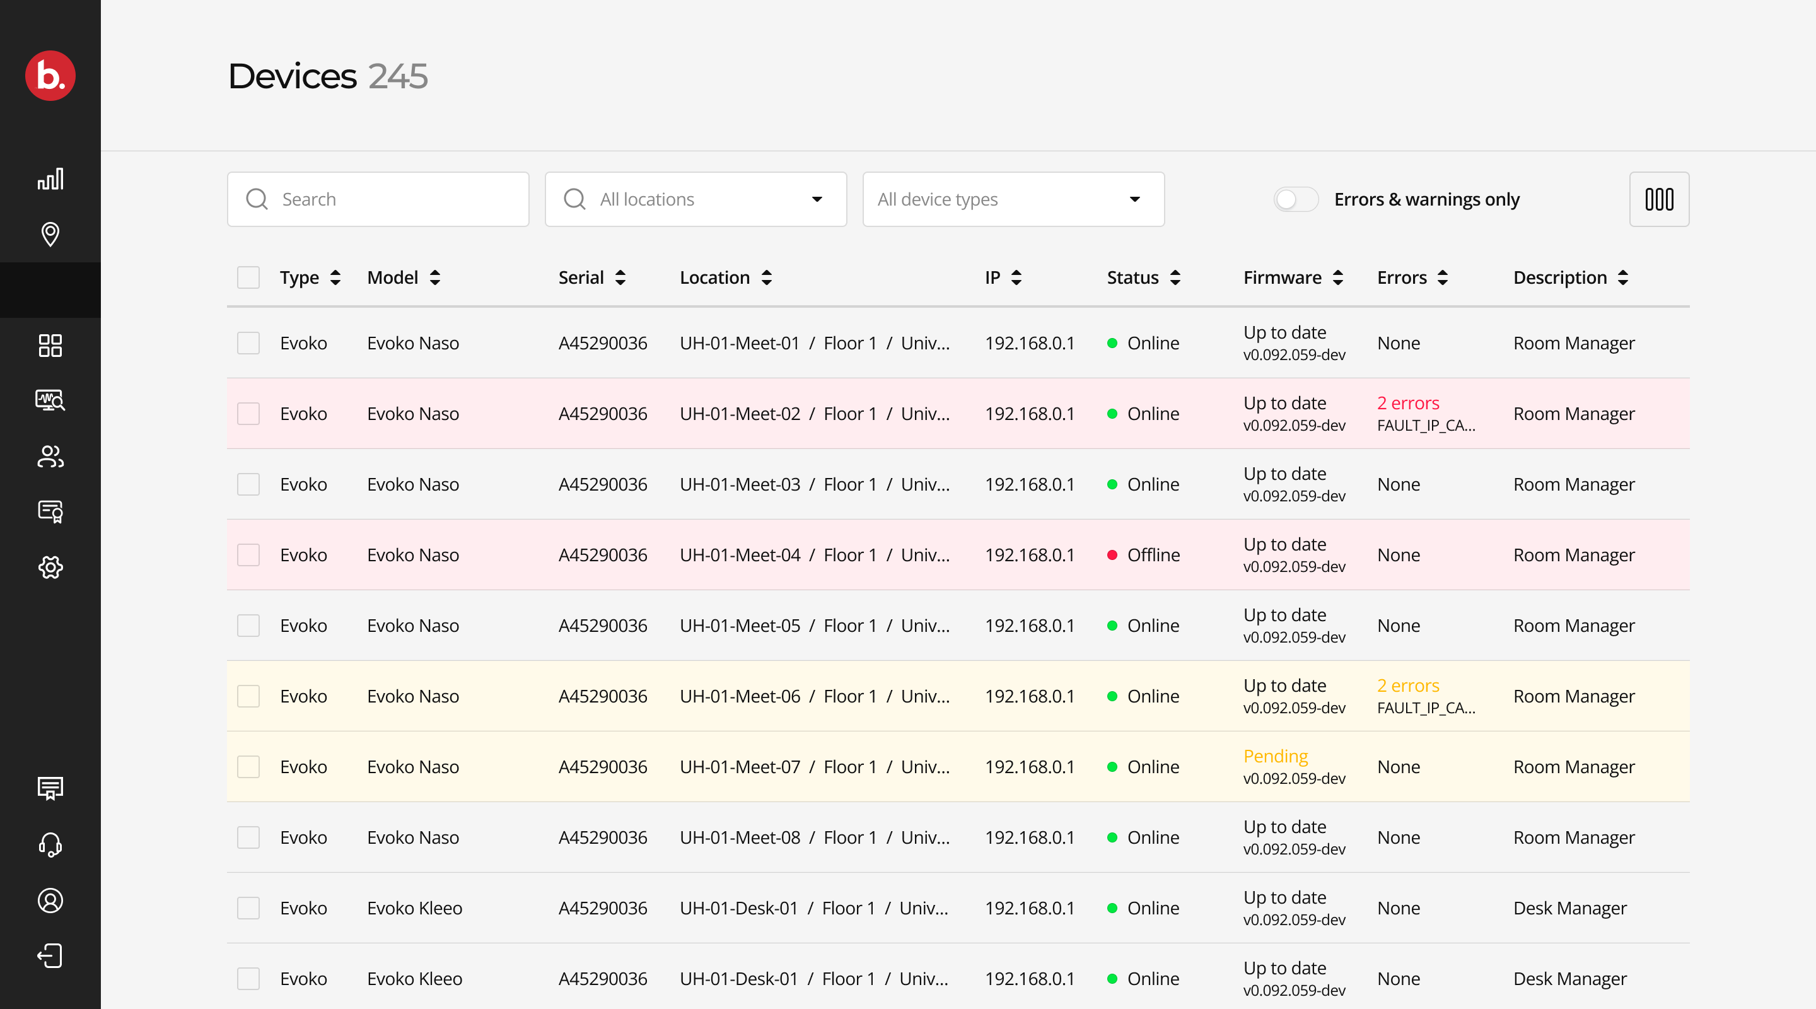Select checkbox for UH-01-Meet-06 row

click(248, 696)
